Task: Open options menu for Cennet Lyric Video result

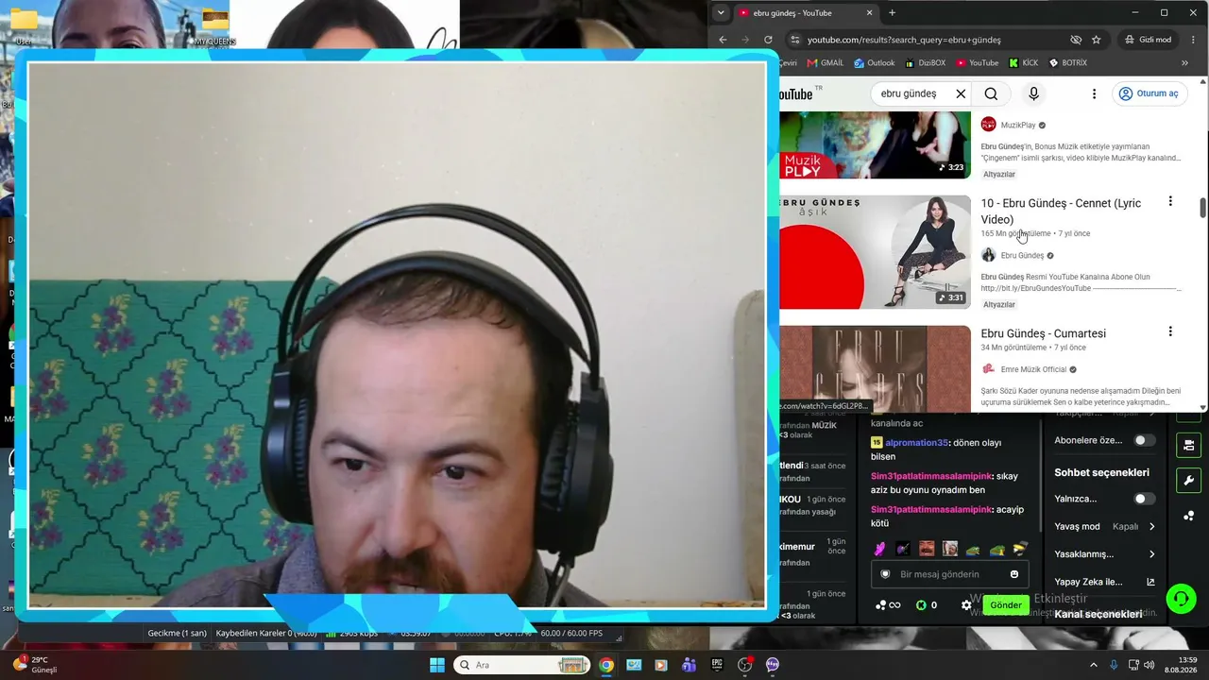Action: [x=1170, y=201]
